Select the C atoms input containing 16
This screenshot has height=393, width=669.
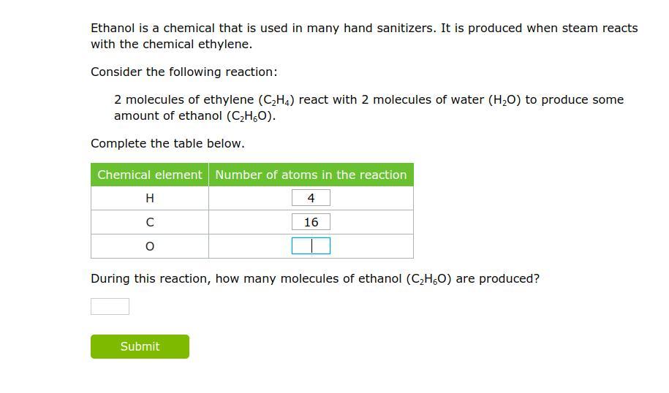311,222
